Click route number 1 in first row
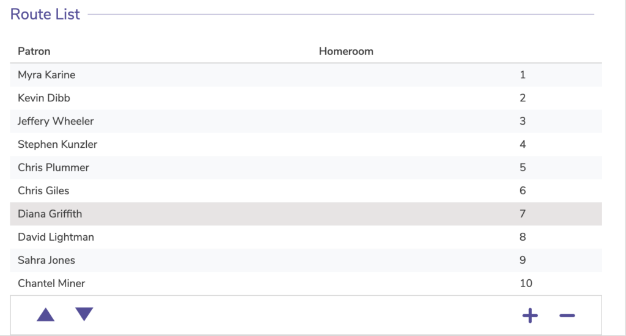The height and width of the screenshot is (336, 626). [x=523, y=75]
